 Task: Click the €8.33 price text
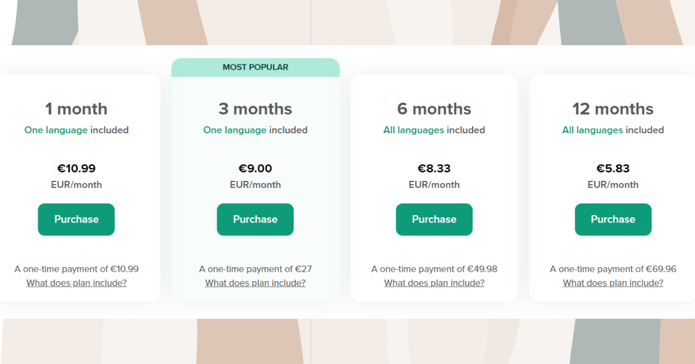tap(434, 169)
